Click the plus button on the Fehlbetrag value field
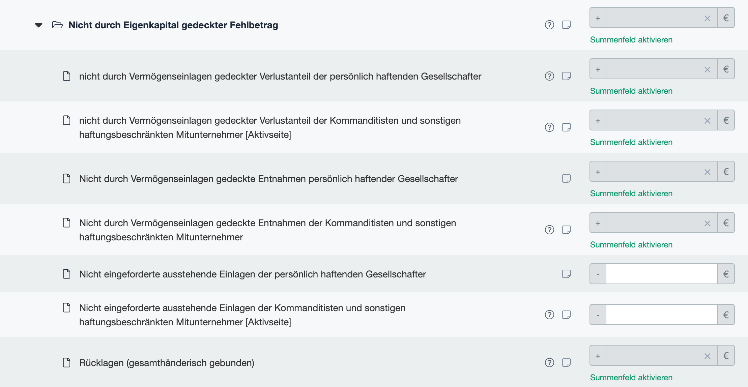Viewport: 748px width, 387px height. [x=598, y=18]
